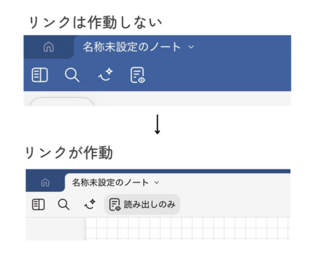
Task: Click the downward arrow between the screenshots
Action: [x=157, y=125]
